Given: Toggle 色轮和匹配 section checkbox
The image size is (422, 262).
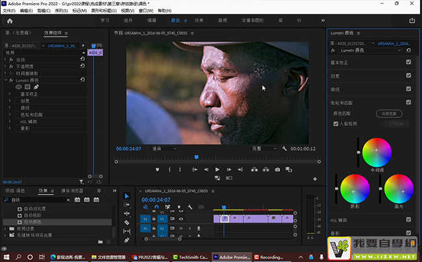Looking at the screenshot, I should coord(408,102).
